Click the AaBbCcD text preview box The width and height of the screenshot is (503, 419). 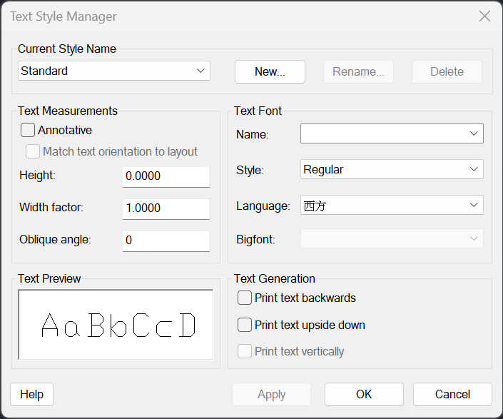[116, 325]
